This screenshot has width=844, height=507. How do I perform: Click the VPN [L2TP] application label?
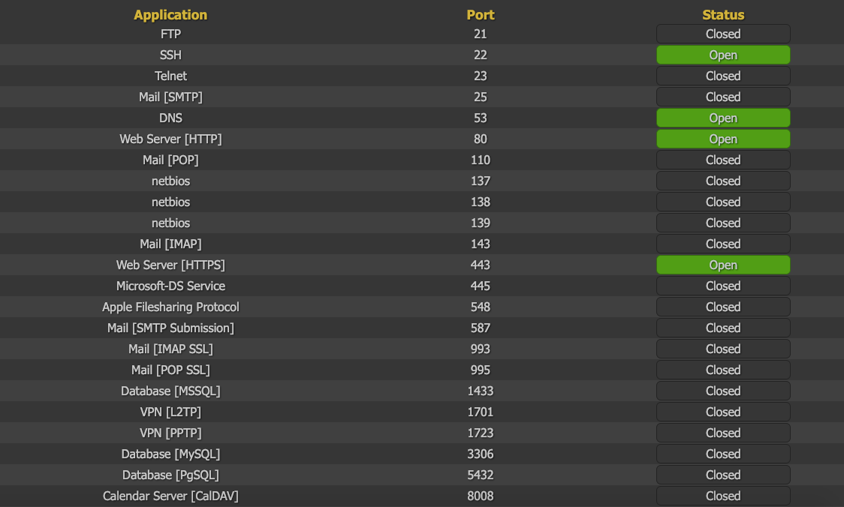[170, 412]
